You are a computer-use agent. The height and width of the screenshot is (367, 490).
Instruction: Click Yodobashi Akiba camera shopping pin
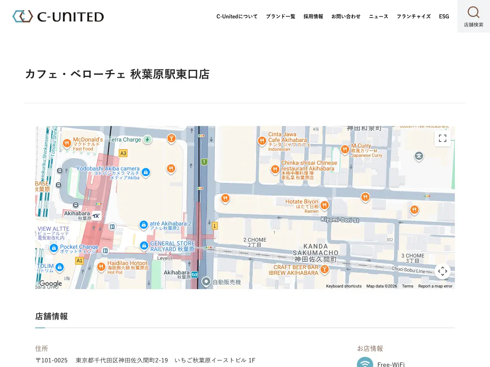(146, 172)
